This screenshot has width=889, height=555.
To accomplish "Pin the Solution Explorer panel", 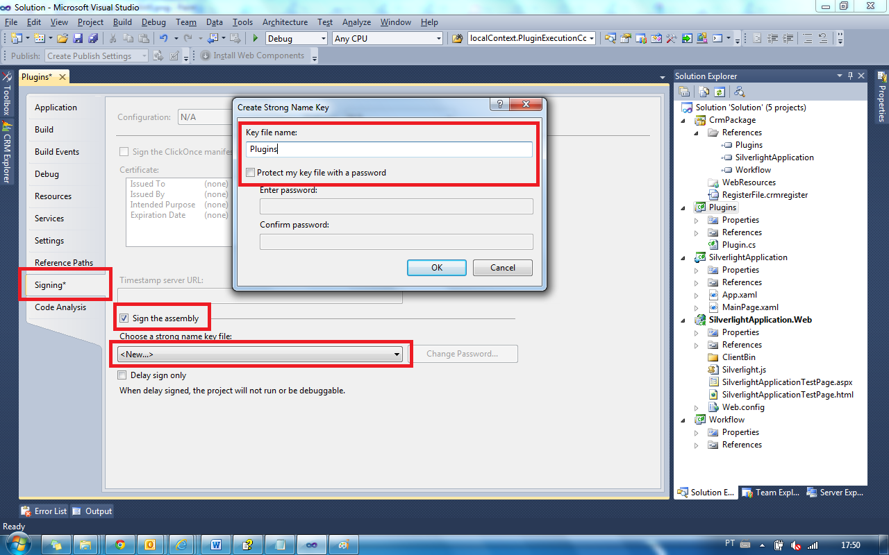I will (x=850, y=76).
